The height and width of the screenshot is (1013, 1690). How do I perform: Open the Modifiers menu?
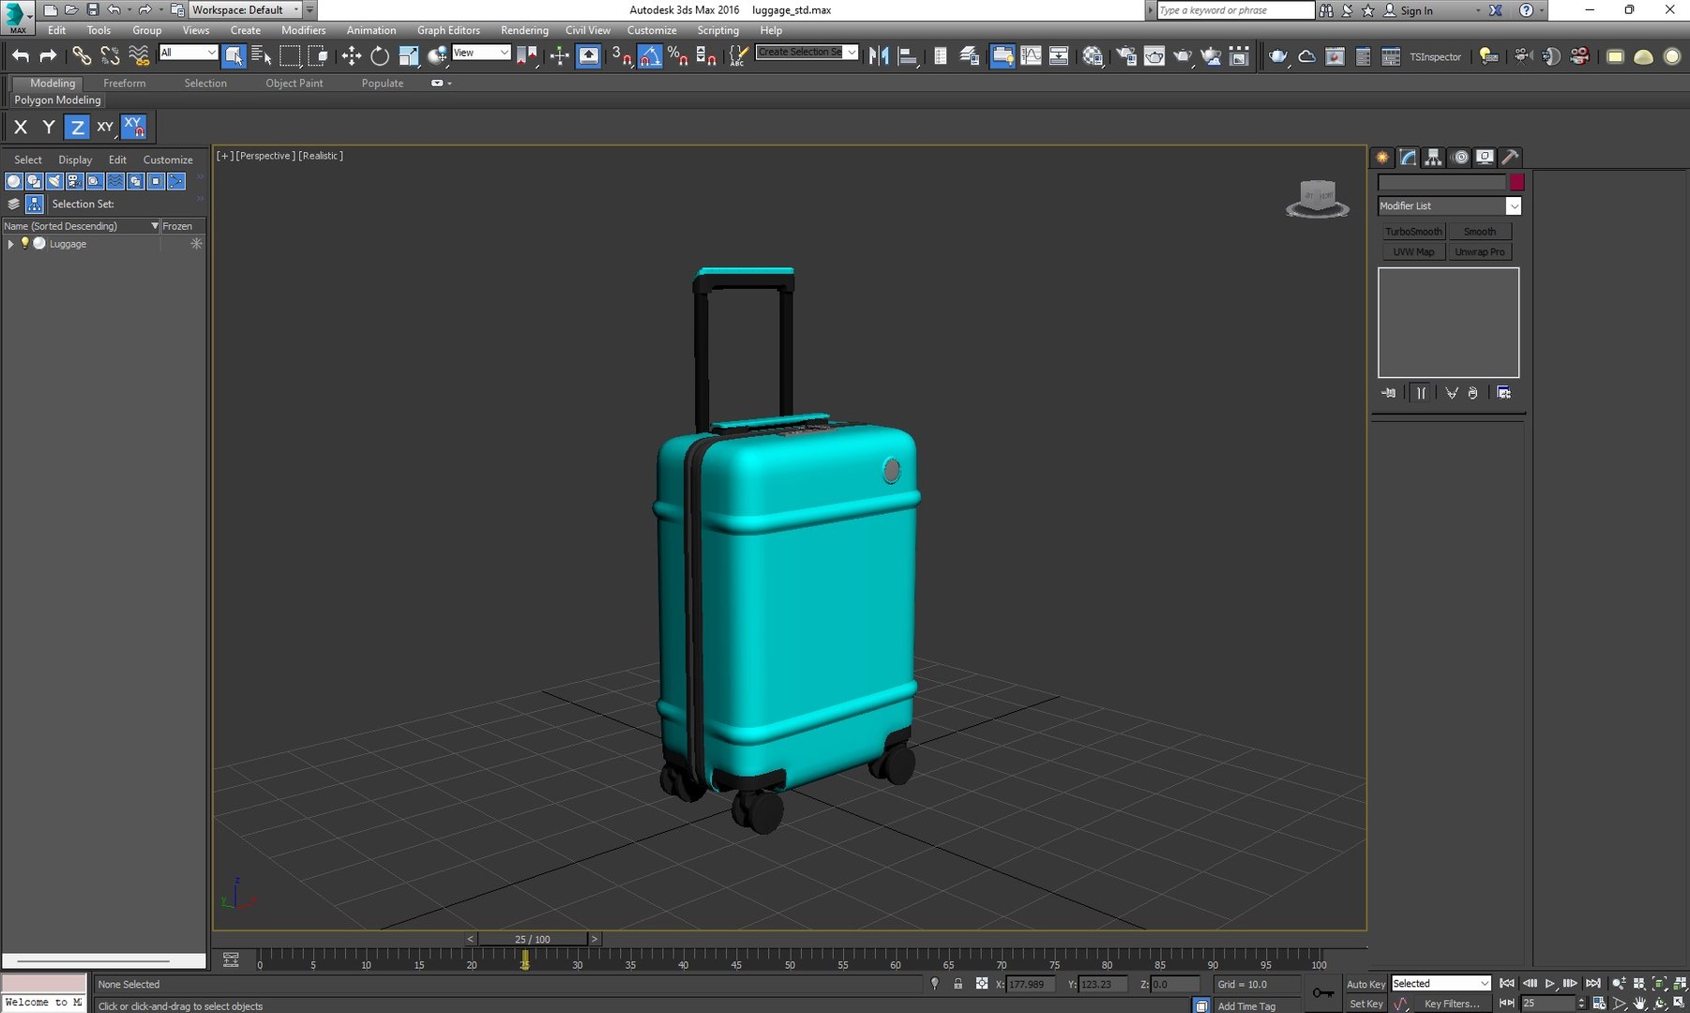click(x=304, y=30)
